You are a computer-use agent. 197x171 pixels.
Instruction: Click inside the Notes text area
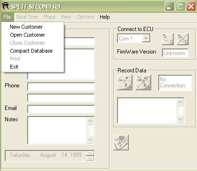(57, 130)
